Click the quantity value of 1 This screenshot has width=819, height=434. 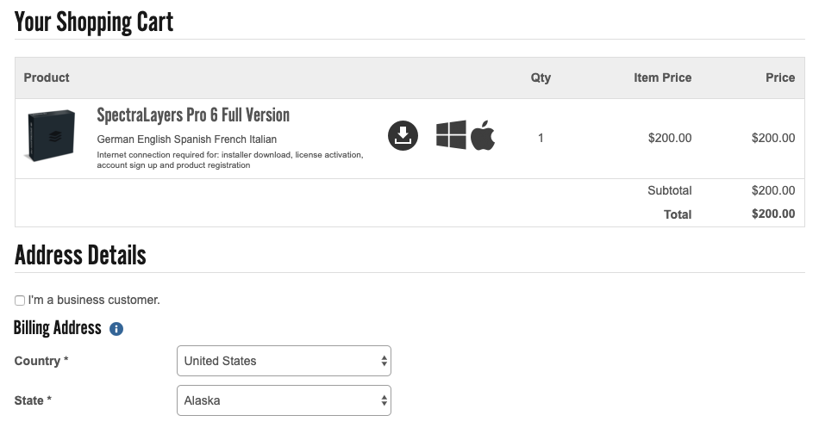pos(541,137)
